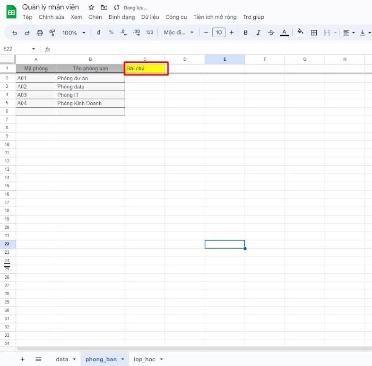Screen dimensions: 372x366
Task: Select cell Phòng dự án
Action: pyautogui.click(x=90, y=78)
